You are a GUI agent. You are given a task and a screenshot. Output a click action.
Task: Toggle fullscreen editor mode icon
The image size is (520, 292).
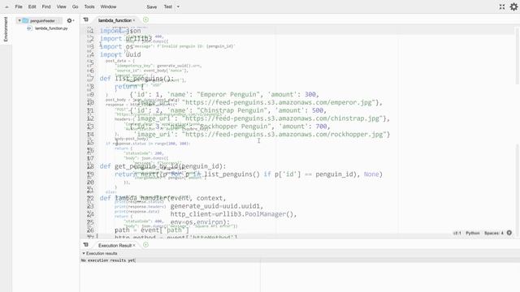pos(502,6)
